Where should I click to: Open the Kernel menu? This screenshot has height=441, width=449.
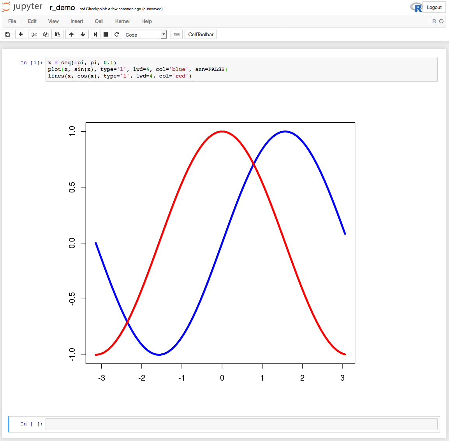coord(122,21)
